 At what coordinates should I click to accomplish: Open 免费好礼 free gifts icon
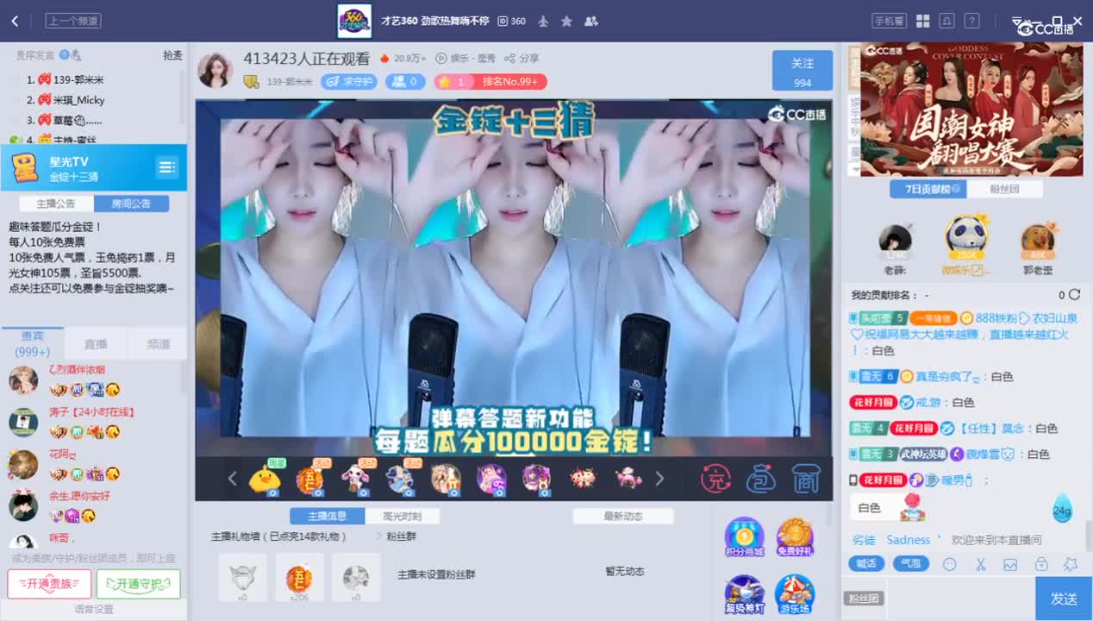coord(795,536)
